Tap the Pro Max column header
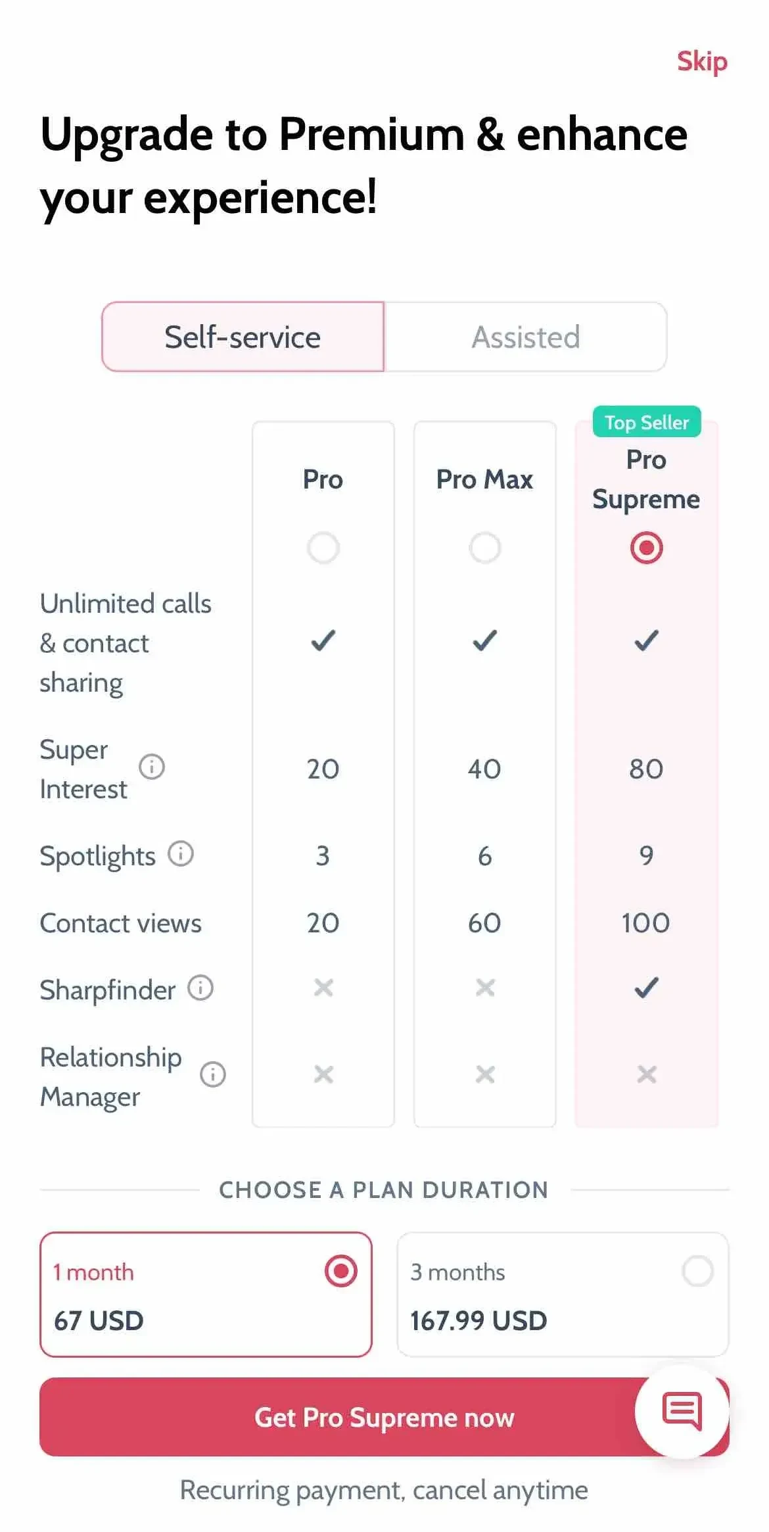 (485, 479)
